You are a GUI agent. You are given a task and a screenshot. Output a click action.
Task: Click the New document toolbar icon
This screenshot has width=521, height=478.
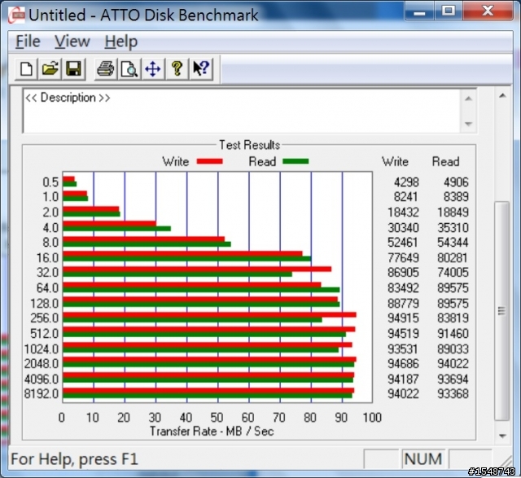pyautogui.click(x=26, y=68)
